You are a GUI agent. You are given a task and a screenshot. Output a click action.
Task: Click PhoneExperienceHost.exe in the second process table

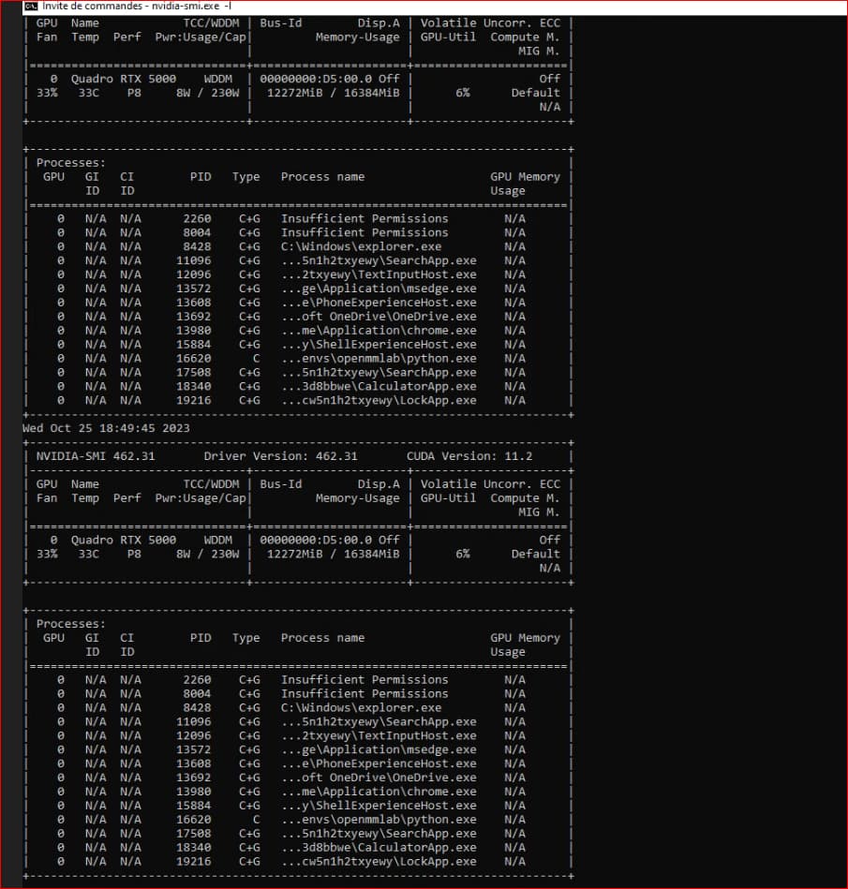coord(378,763)
